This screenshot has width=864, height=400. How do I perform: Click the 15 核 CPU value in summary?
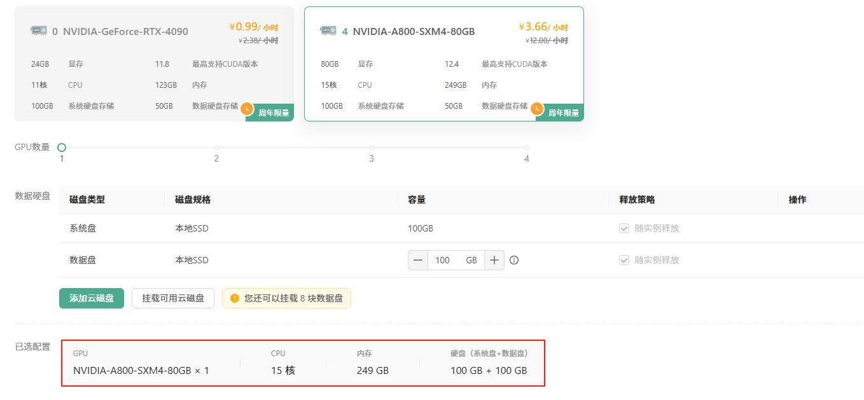(283, 371)
